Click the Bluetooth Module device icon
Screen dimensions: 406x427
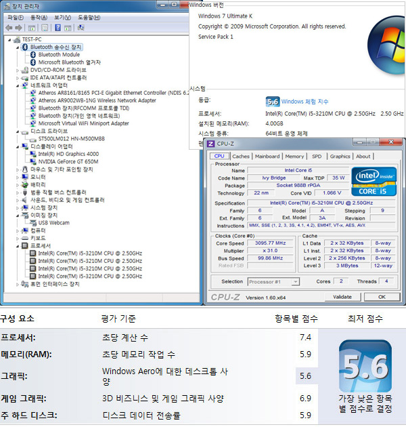tap(33, 55)
